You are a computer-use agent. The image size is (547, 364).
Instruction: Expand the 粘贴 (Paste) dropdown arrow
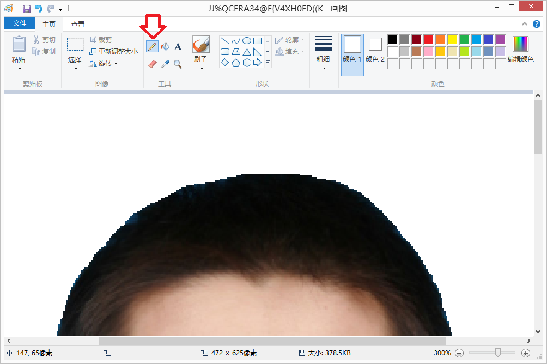click(20, 69)
